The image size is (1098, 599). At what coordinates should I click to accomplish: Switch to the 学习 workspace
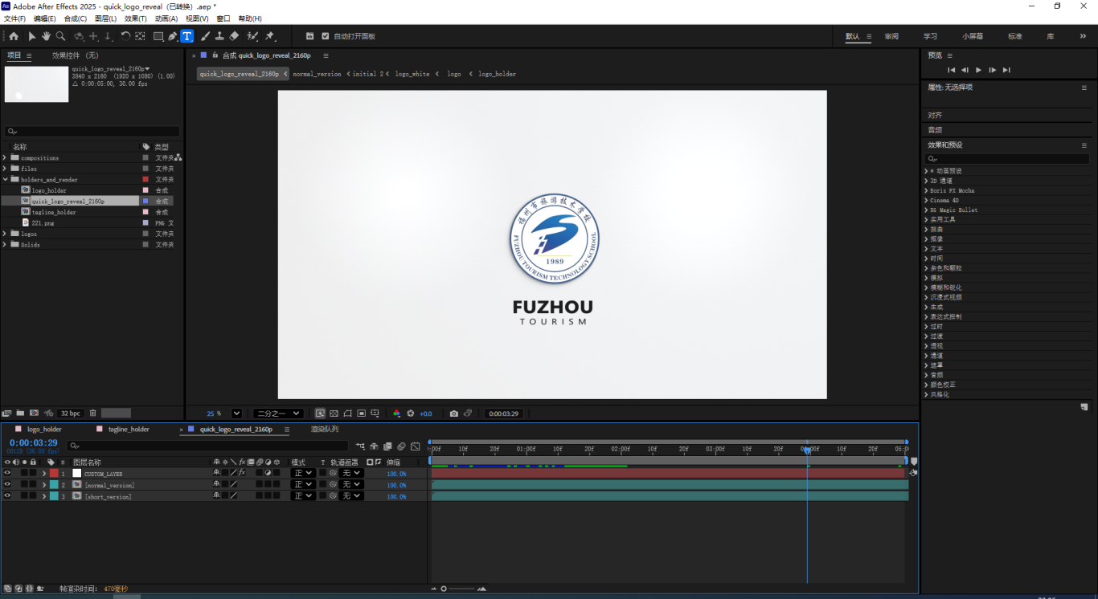(x=930, y=36)
